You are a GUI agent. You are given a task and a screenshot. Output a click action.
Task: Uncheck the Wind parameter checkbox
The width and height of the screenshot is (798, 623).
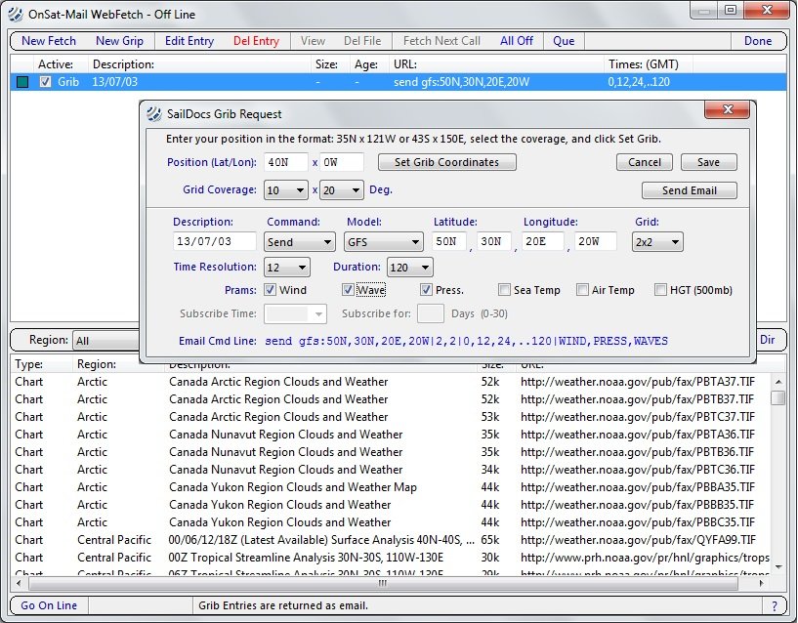271,290
